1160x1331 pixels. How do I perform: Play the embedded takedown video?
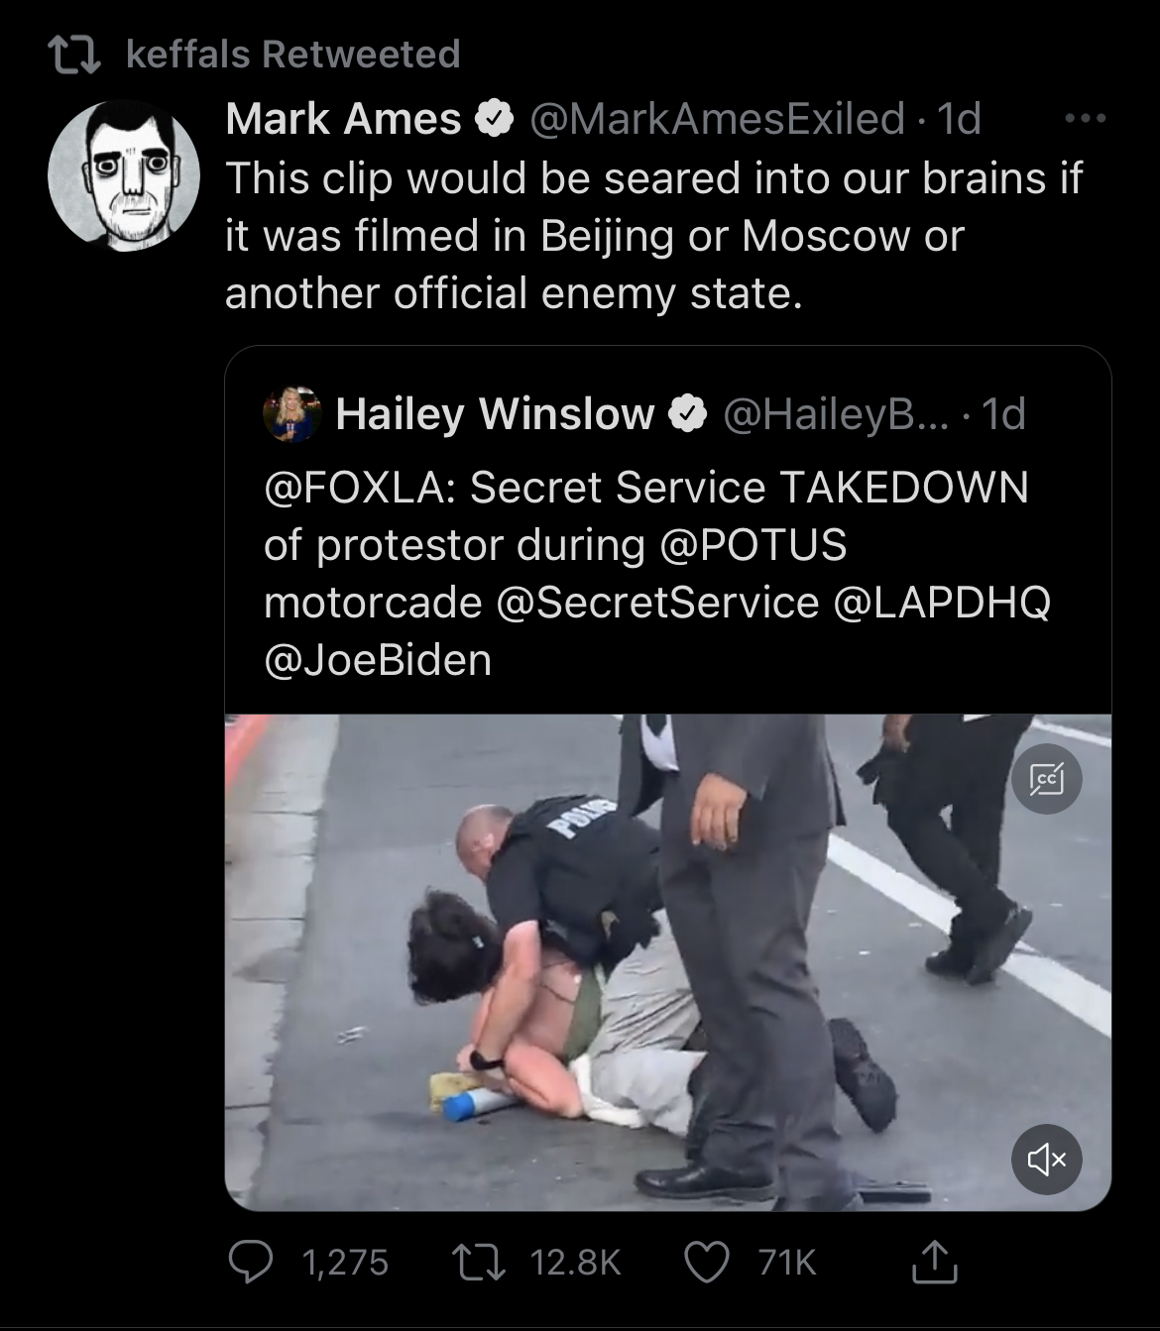click(x=667, y=961)
